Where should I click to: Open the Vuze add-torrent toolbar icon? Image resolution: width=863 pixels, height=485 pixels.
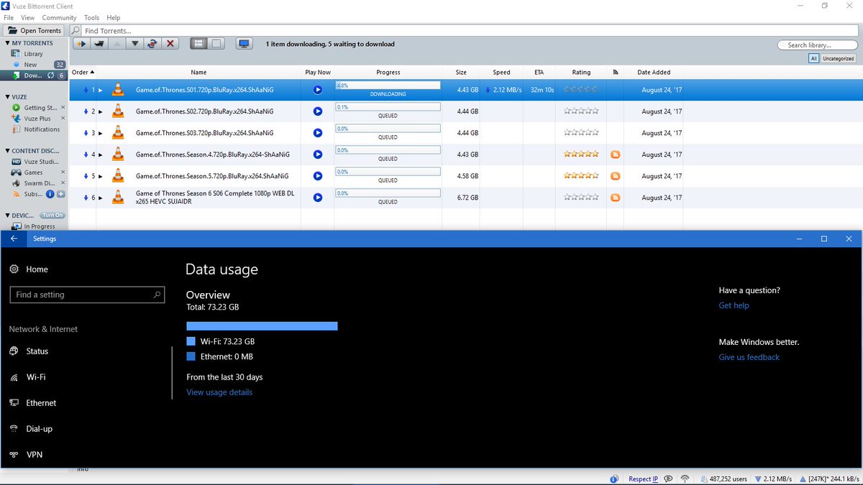pos(81,44)
